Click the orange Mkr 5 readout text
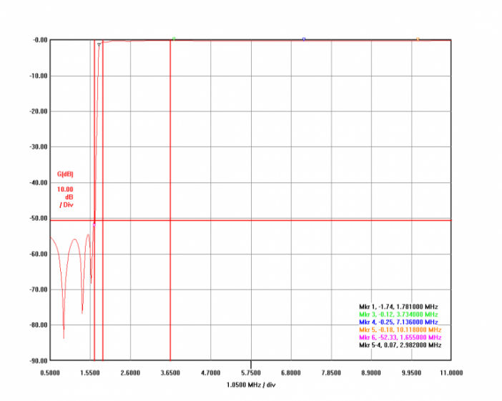Image resolution: width=502 pixels, height=401 pixels. point(400,330)
